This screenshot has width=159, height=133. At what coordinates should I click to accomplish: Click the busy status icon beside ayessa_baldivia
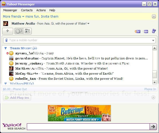(8, 53)
